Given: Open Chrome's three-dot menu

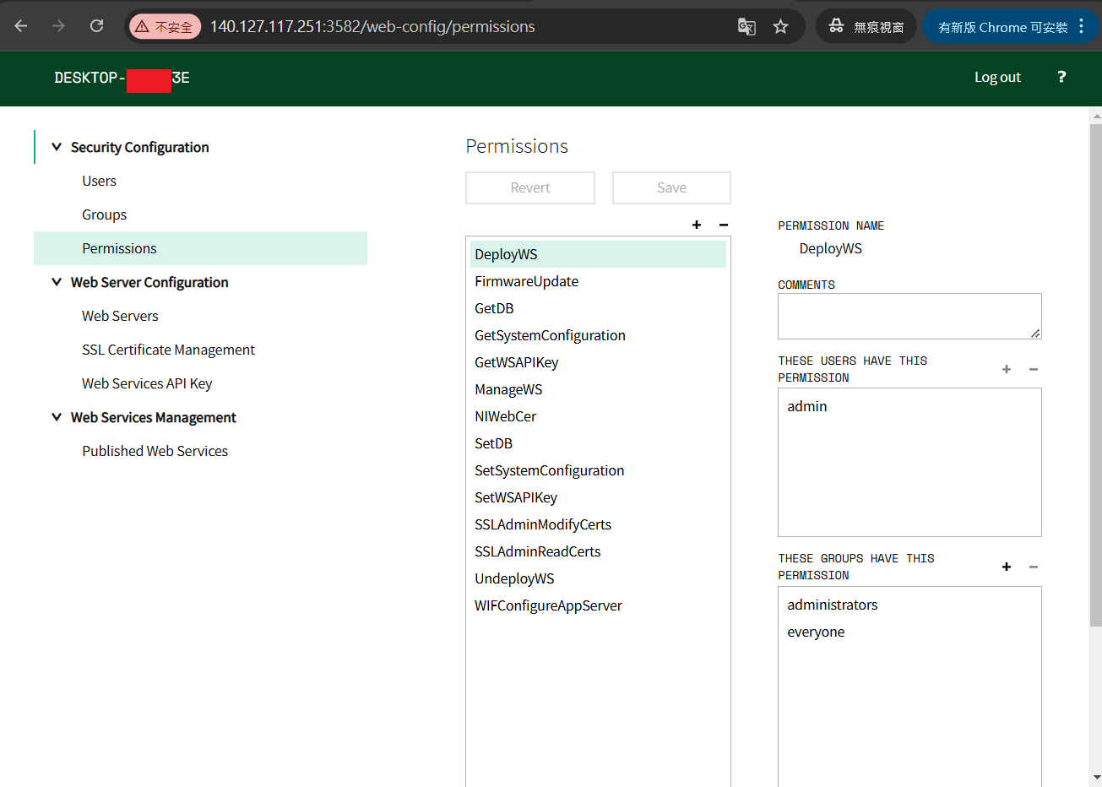Looking at the screenshot, I should [1082, 27].
